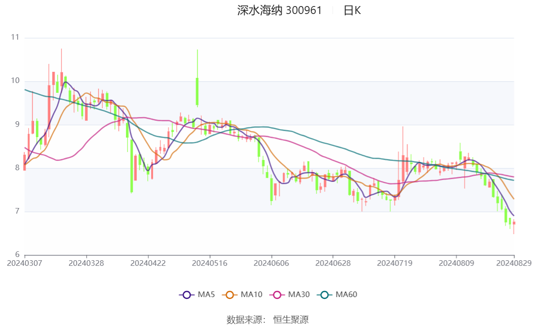Toggle the MA10 legend marker

coord(229,295)
